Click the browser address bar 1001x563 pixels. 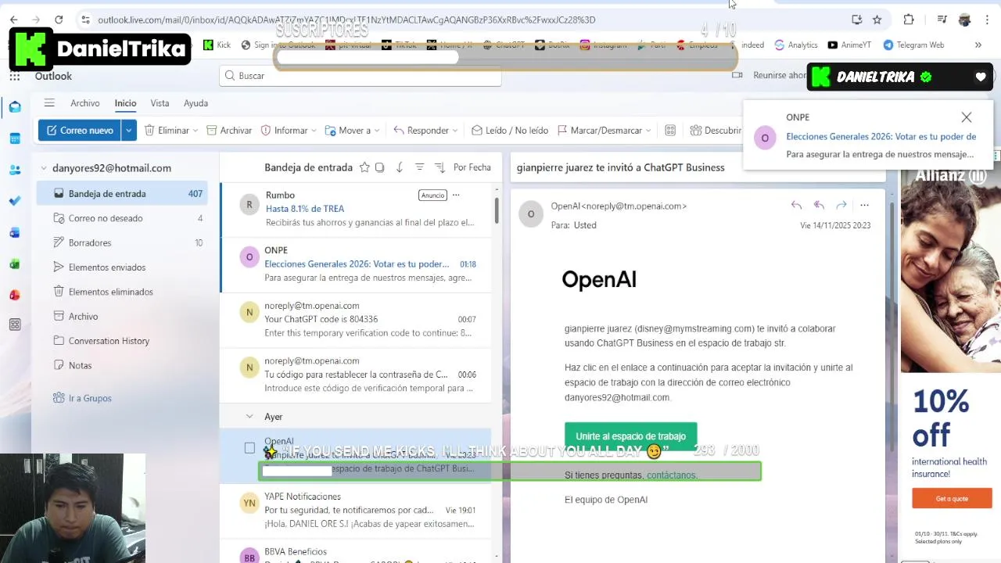click(x=461, y=20)
